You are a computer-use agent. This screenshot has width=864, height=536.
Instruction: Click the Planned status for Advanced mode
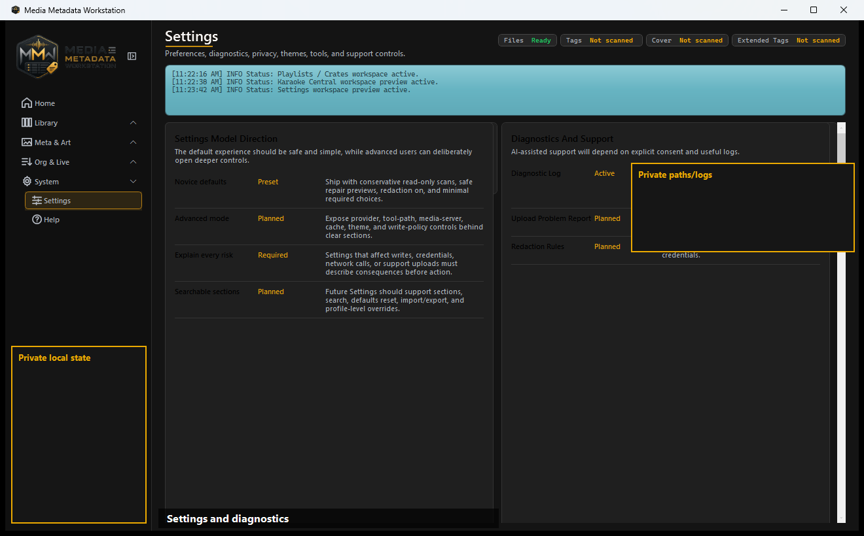pyautogui.click(x=271, y=218)
